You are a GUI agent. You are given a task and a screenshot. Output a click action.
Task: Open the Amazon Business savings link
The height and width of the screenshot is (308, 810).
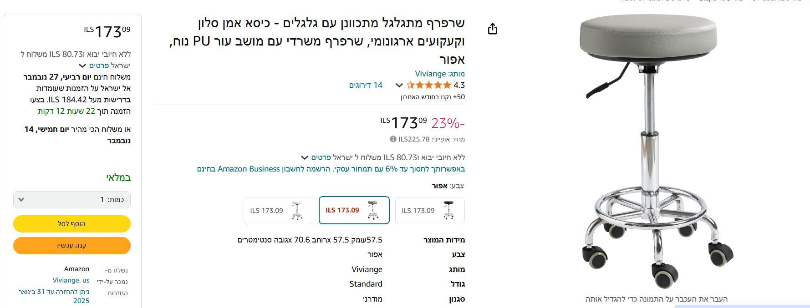click(x=331, y=169)
